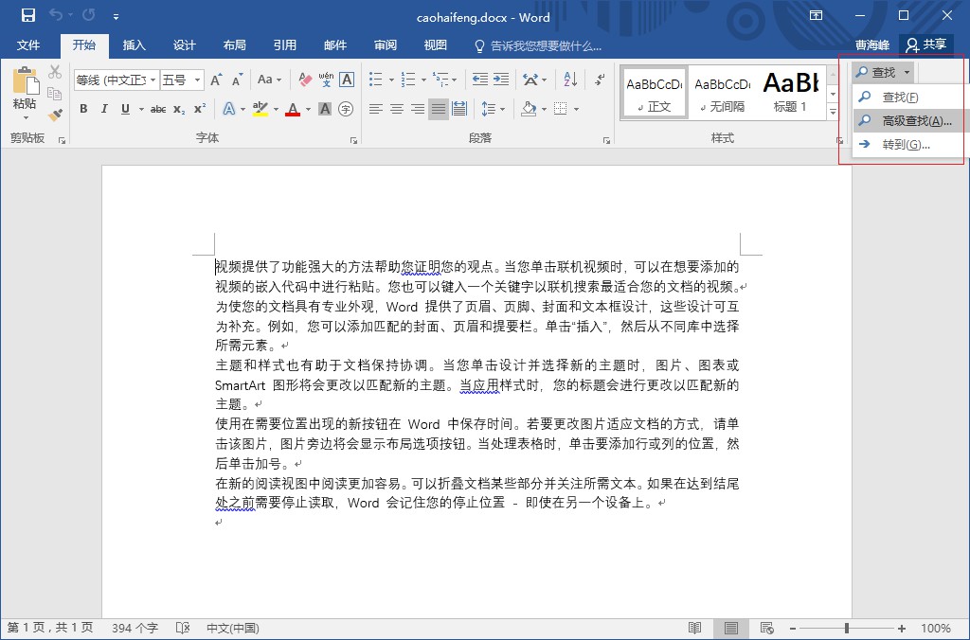Click the red font color swatch
The width and height of the screenshot is (970, 640).
[x=293, y=109]
